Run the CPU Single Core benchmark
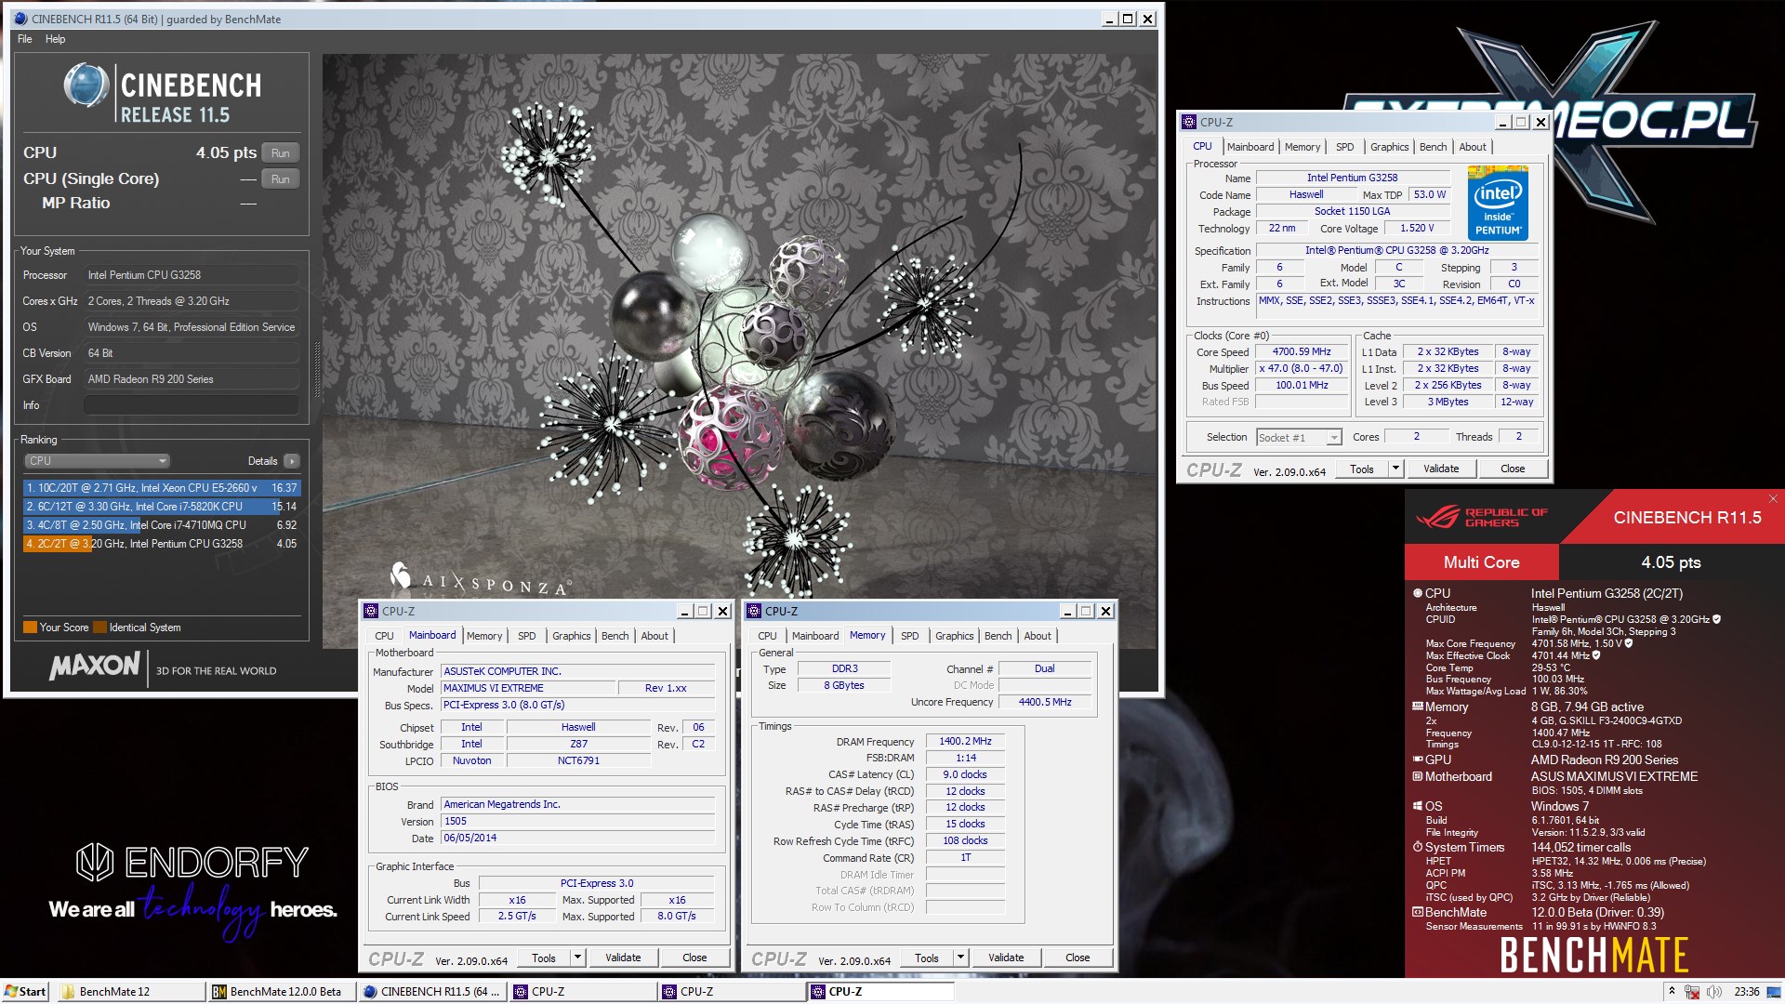This screenshot has width=1785, height=1004. click(x=281, y=179)
